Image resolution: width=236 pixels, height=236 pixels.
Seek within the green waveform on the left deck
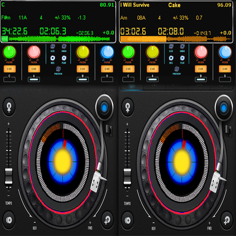tap(56, 39)
